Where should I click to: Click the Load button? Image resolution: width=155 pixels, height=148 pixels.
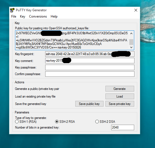click(120, 96)
